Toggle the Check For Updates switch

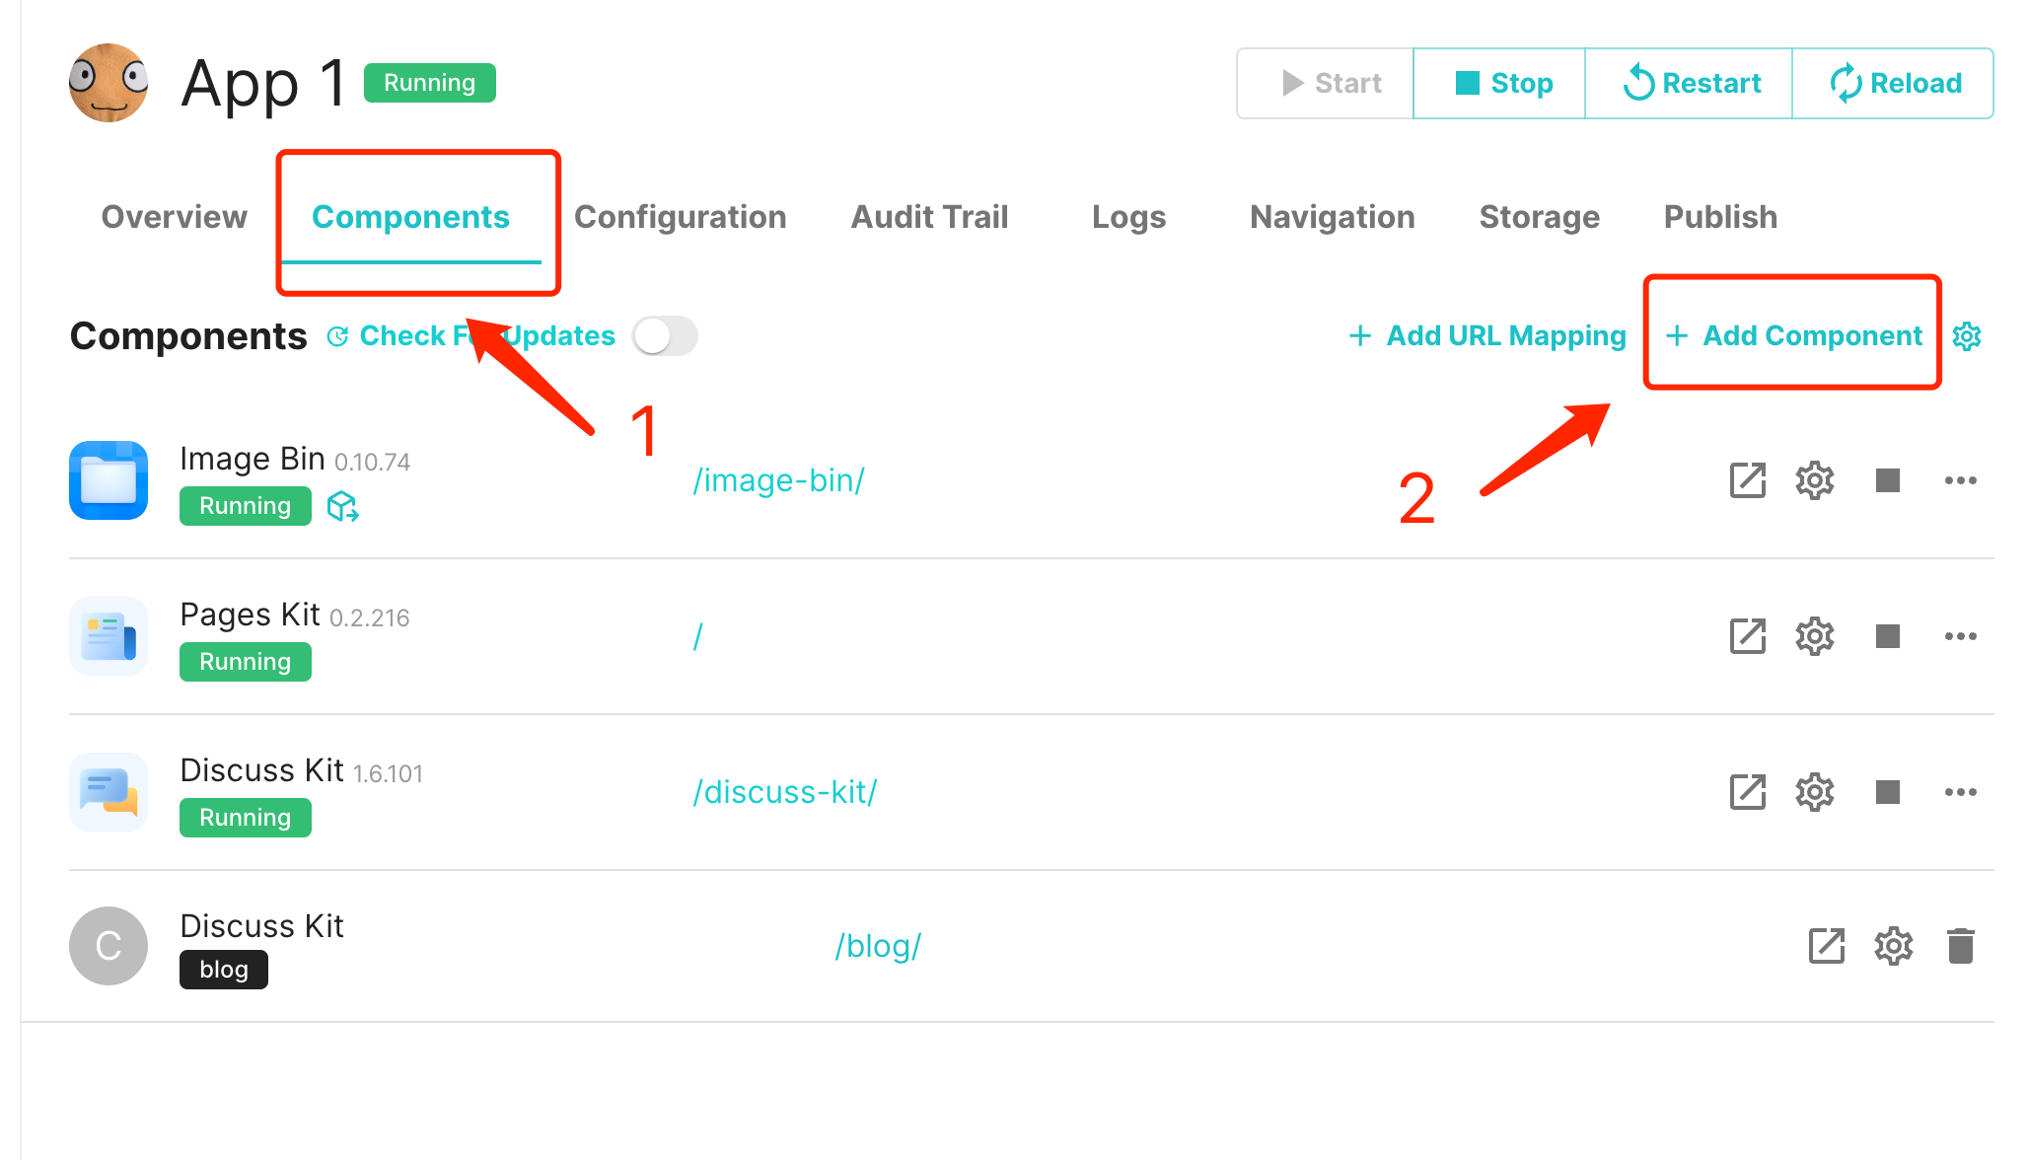(665, 336)
